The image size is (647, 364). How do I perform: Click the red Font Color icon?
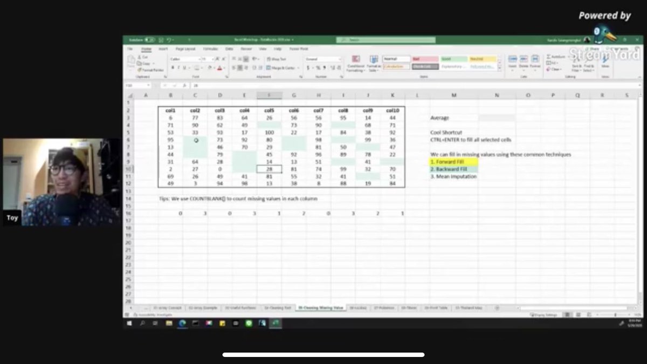click(x=219, y=68)
